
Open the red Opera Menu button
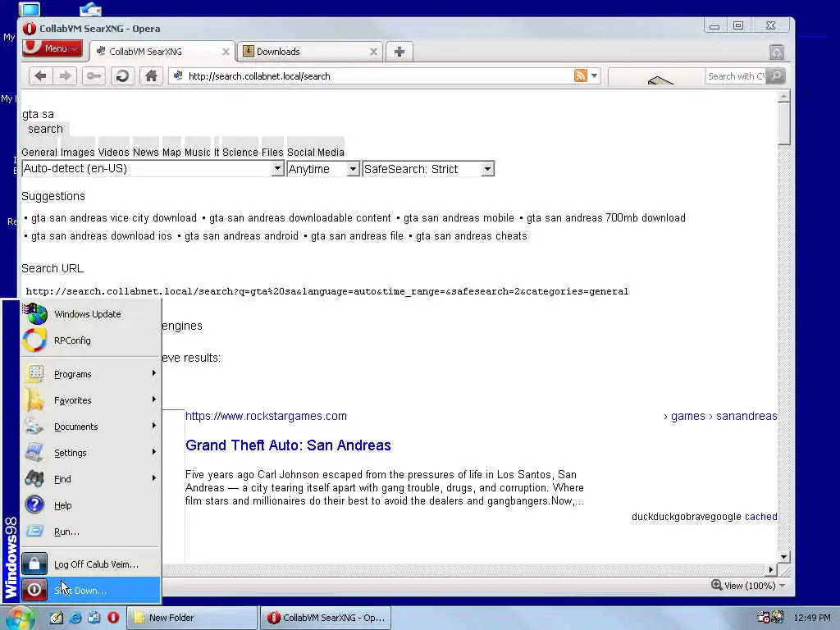(53, 48)
